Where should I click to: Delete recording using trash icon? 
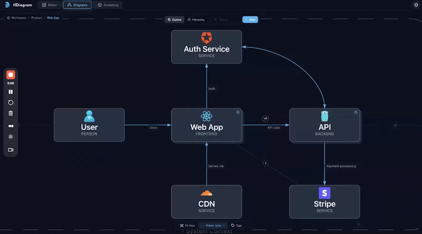pos(11,113)
